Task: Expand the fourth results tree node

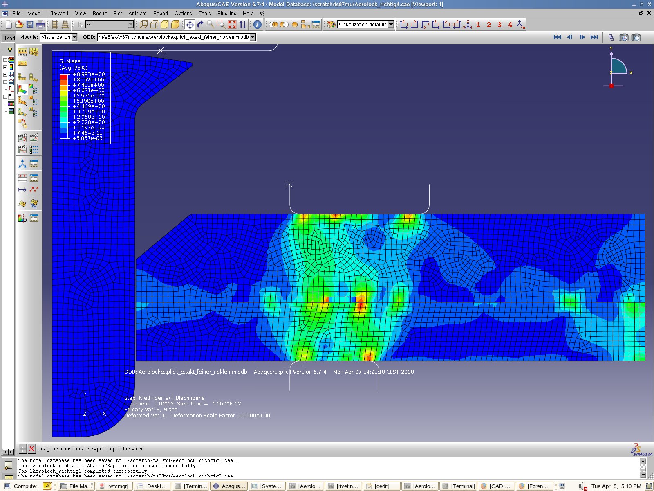Action: (5, 82)
